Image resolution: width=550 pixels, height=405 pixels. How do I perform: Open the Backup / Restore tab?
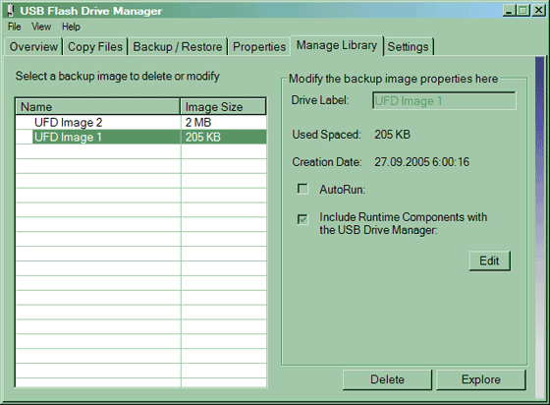(x=178, y=46)
